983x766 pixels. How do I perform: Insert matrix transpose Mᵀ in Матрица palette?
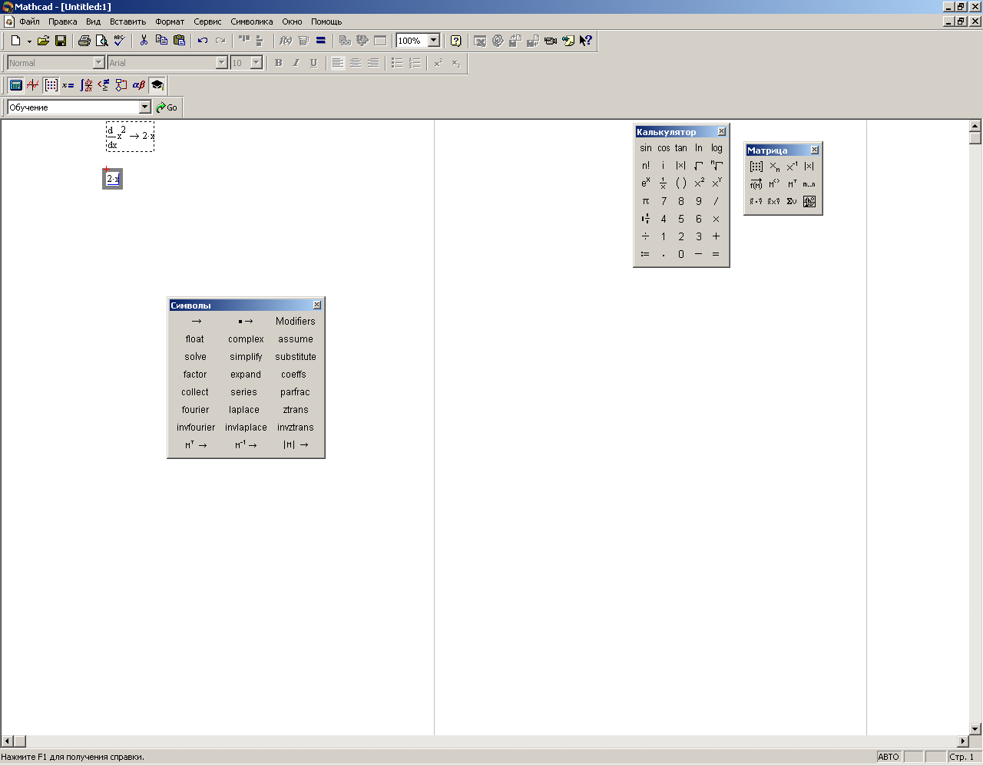(x=792, y=184)
